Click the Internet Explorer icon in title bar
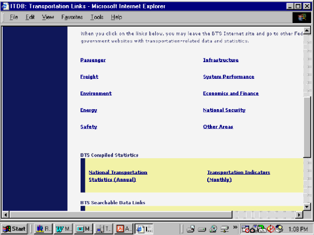 6,6
